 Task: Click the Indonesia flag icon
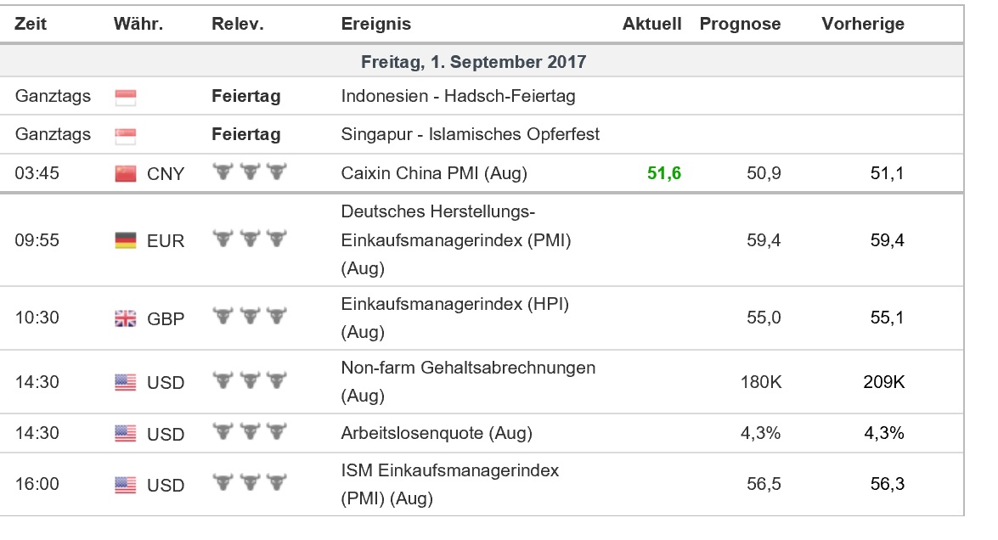click(x=125, y=97)
